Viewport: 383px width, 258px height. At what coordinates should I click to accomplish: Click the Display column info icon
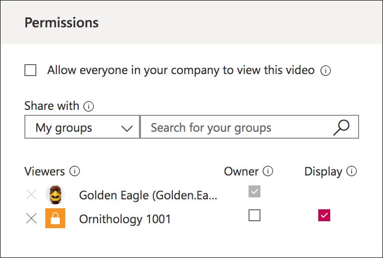(x=352, y=172)
